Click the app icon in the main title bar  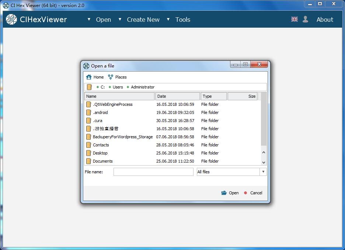[x=6, y=5]
